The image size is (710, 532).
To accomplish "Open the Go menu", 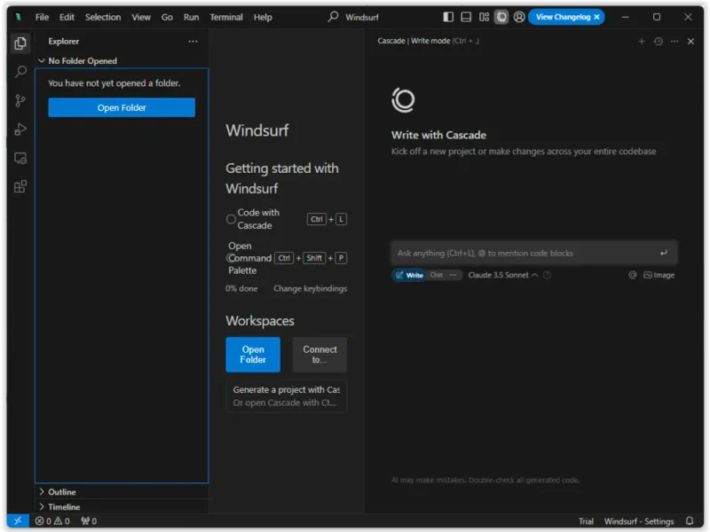I will [x=167, y=17].
